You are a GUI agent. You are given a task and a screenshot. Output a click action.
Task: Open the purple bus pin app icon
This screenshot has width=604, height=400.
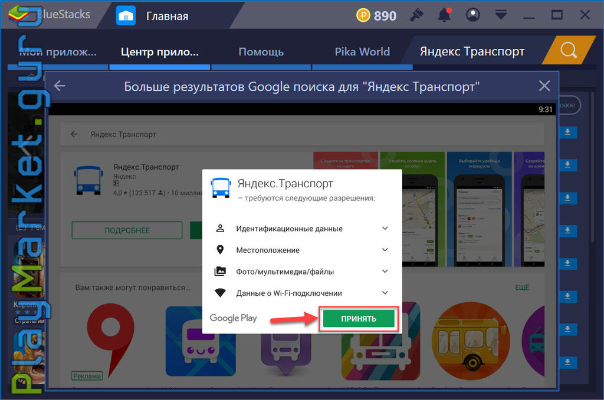[x=285, y=353]
